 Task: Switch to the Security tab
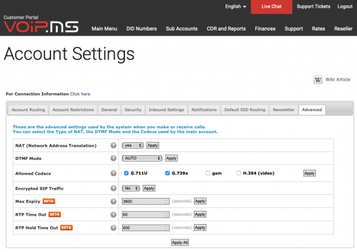click(x=133, y=109)
